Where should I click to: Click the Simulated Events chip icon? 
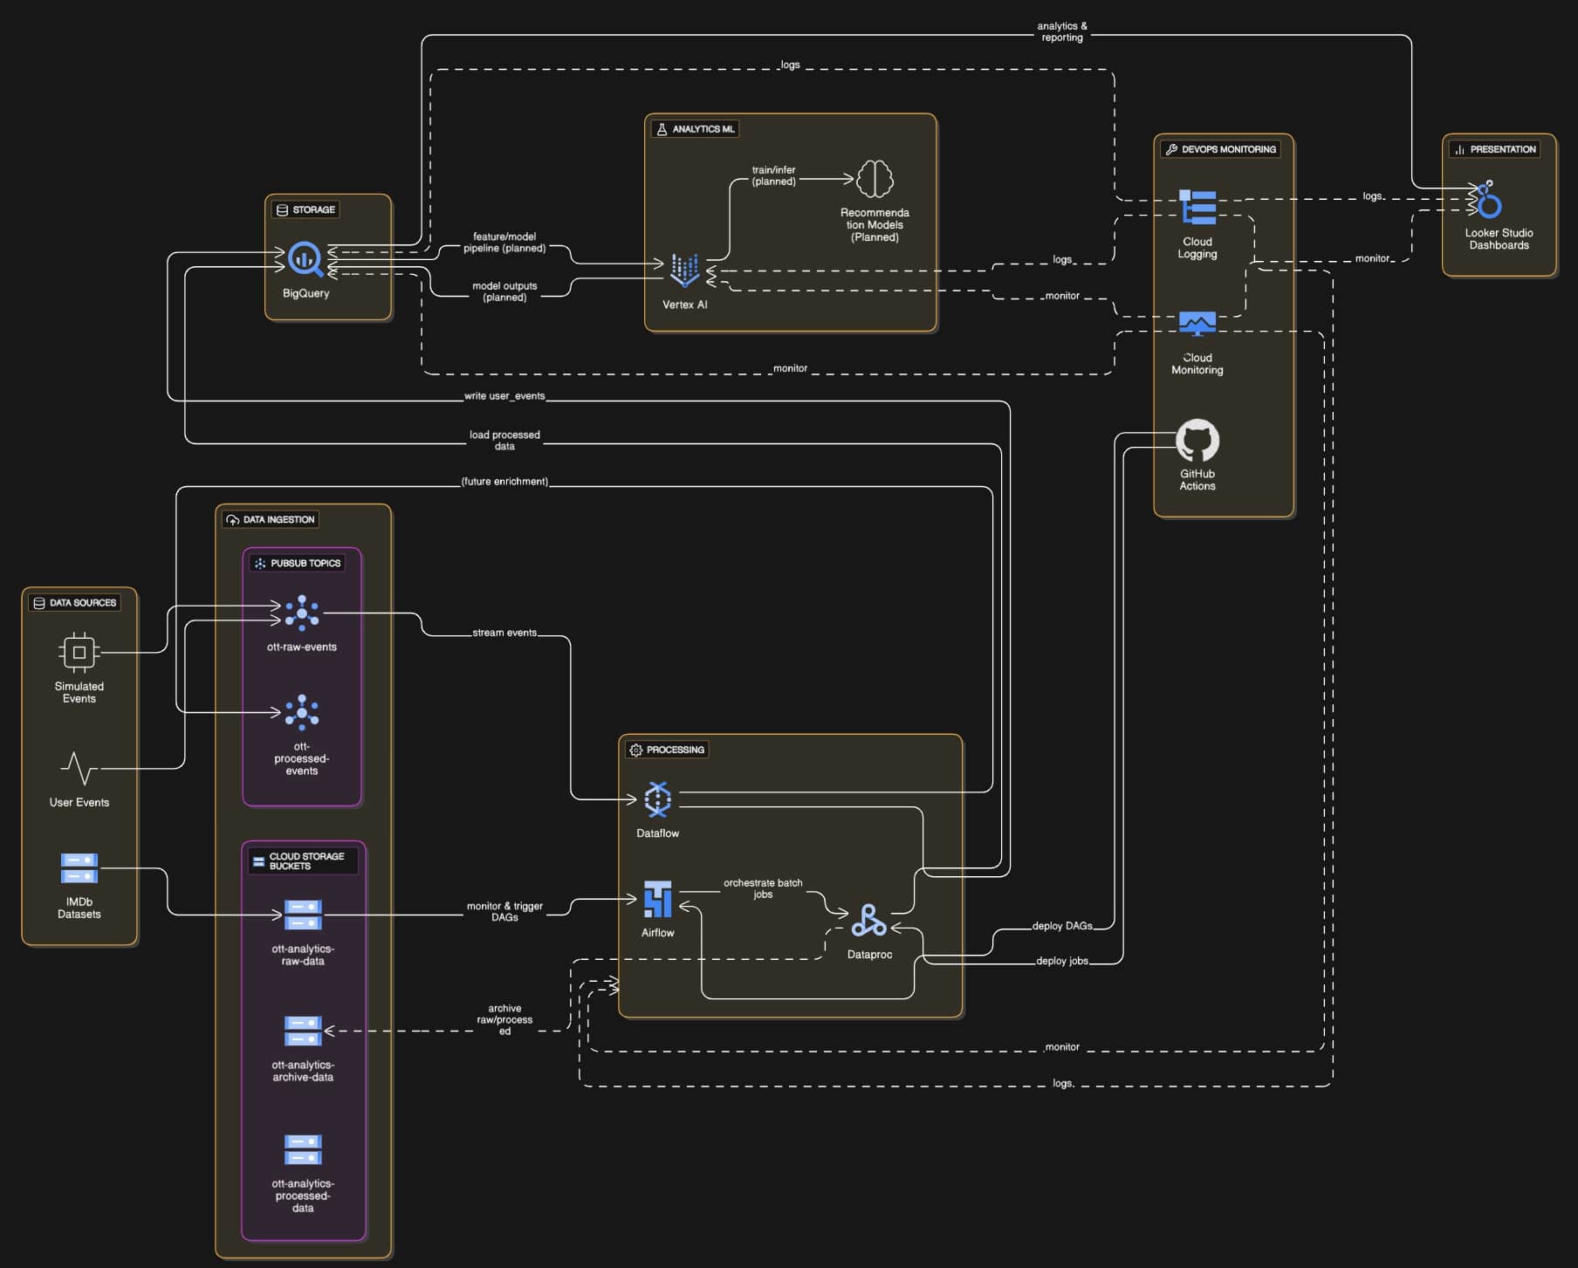click(79, 652)
